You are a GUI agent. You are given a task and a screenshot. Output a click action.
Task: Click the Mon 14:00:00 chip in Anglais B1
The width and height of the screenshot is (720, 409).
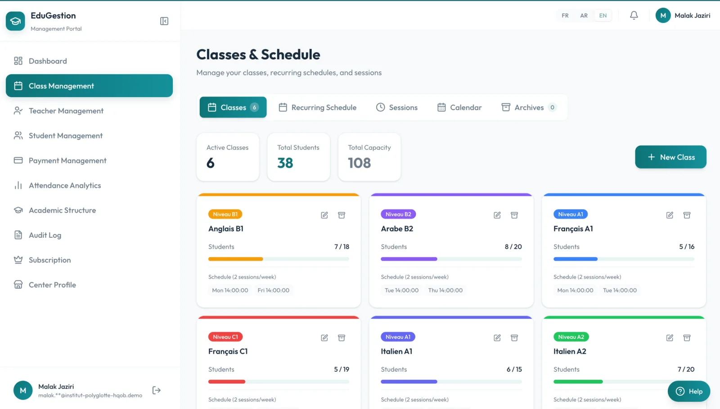(230, 290)
